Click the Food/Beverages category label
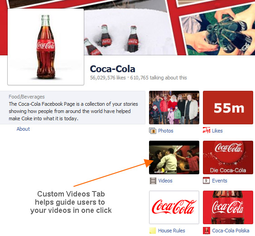 pyautogui.click(x=27, y=97)
